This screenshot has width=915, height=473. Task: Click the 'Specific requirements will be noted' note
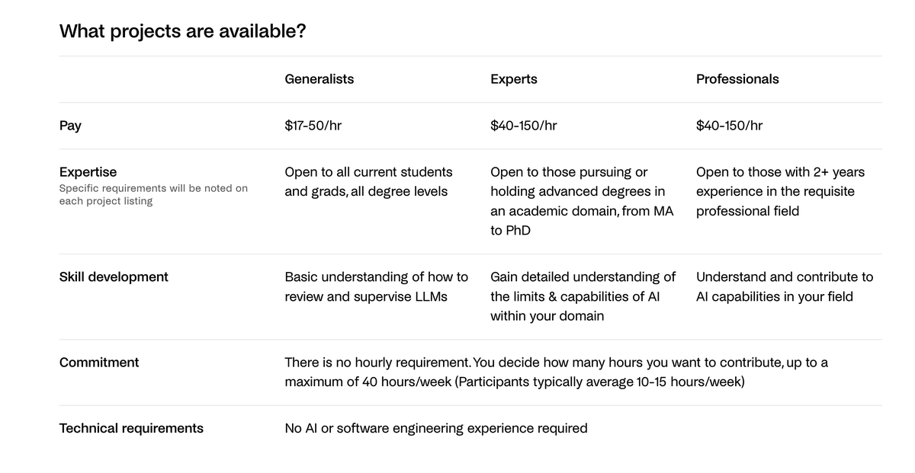pyautogui.click(x=153, y=194)
